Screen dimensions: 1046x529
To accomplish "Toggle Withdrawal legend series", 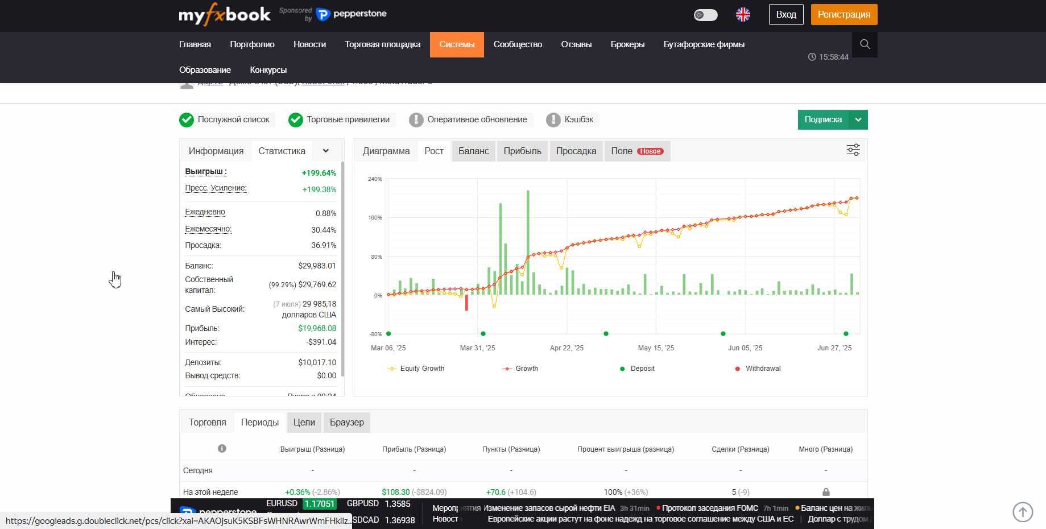I will pyautogui.click(x=758, y=369).
